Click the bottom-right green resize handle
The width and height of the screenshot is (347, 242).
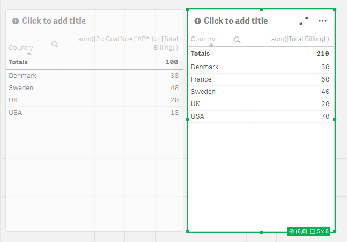(335, 232)
